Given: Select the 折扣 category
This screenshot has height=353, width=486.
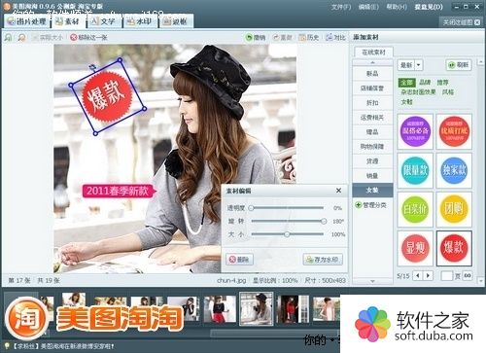Looking at the screenshot, I should (x=372, y=103).
